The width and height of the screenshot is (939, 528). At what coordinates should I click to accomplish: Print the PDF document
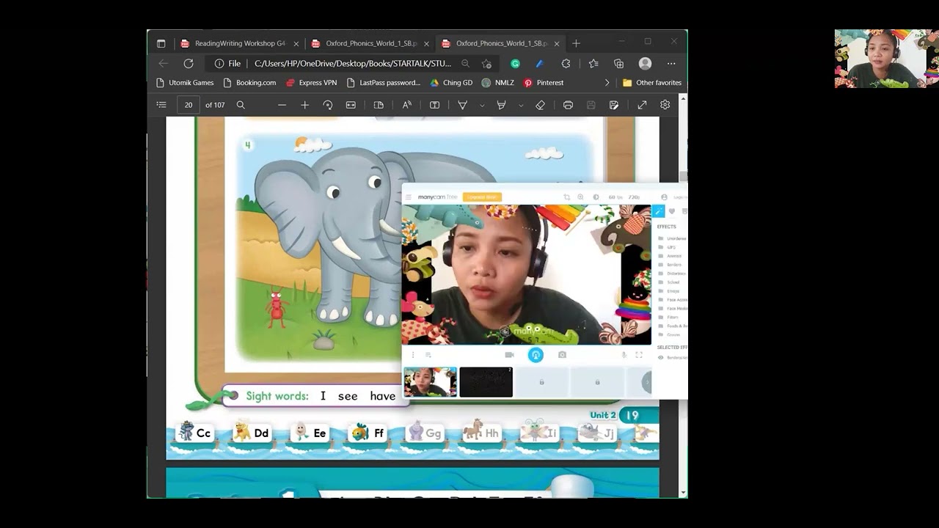568,105
